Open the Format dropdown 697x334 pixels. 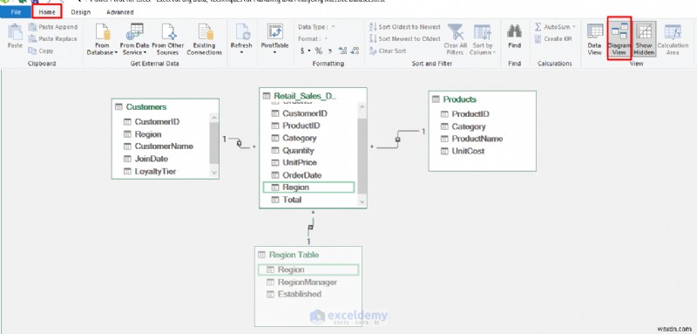coord(314,38)
